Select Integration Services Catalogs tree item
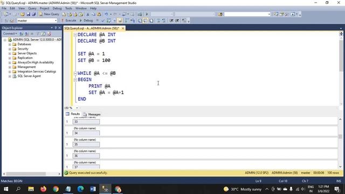345x194 pixels. point(37,72)
